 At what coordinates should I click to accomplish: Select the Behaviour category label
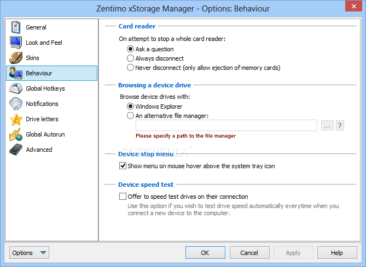[39, 73]
